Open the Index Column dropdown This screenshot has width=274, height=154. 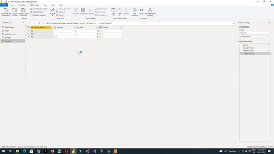37,12
